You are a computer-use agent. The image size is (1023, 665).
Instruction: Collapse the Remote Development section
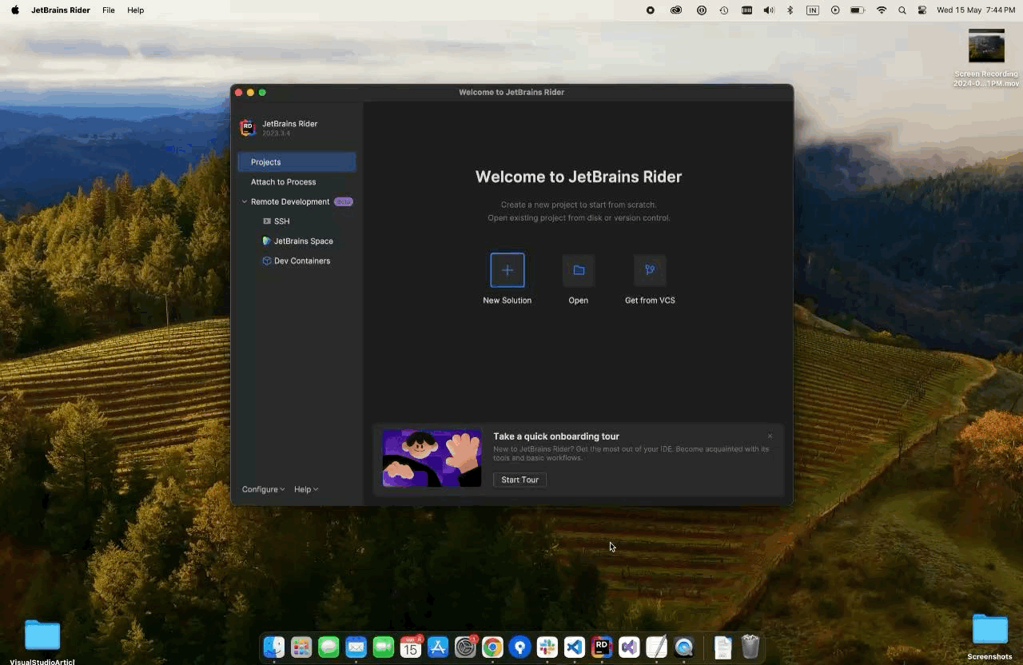(245, 202)
